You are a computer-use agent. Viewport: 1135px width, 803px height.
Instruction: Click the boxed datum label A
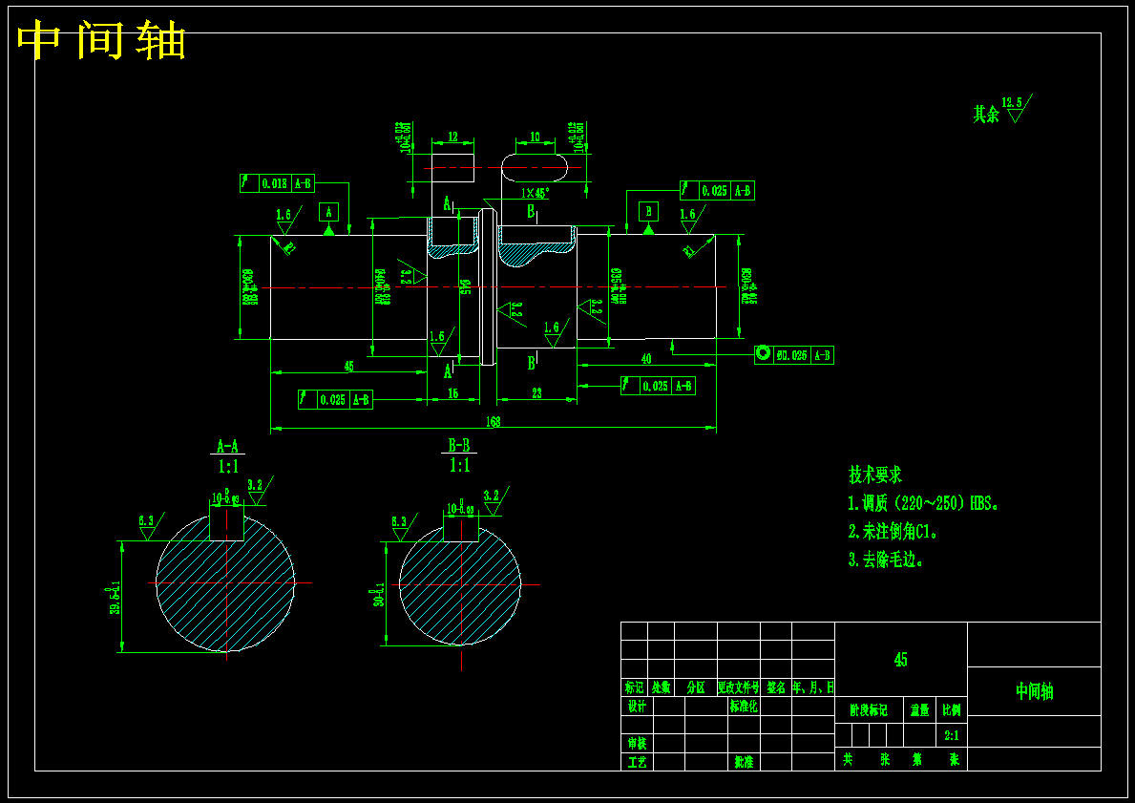328,212
